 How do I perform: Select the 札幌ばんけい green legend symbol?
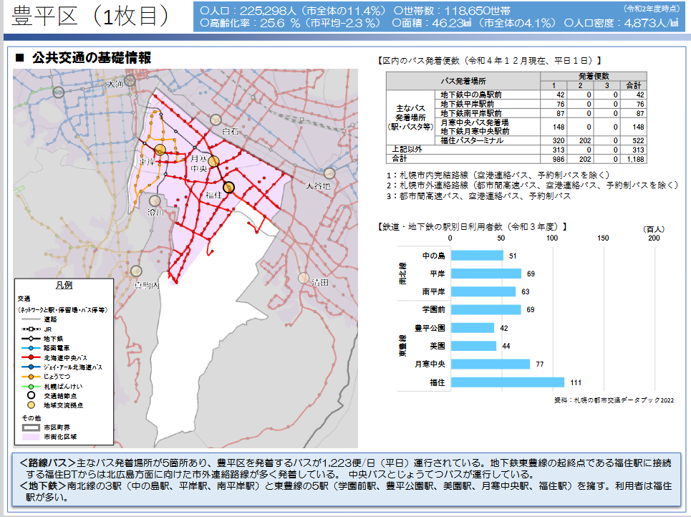point(30,385)
